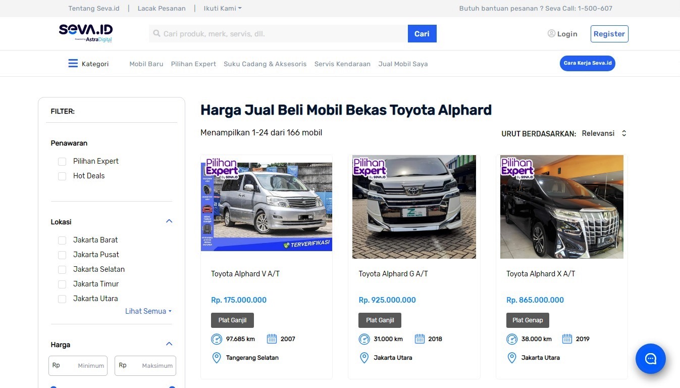The image size is (680, 388).
Task: Check the Jakarta Barat location filter
Action: 62,240
